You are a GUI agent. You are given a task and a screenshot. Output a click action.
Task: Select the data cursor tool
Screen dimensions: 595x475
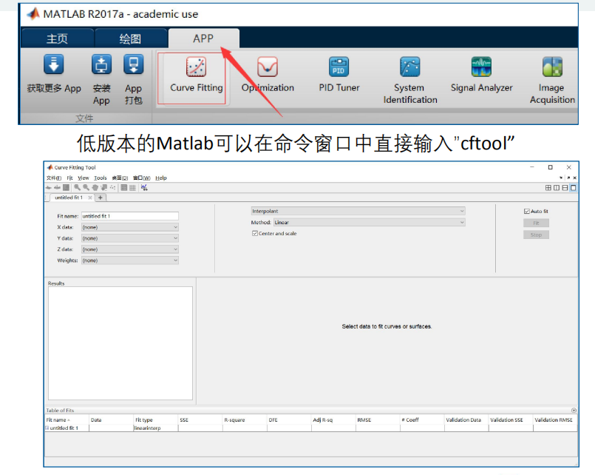click(103, 188)
